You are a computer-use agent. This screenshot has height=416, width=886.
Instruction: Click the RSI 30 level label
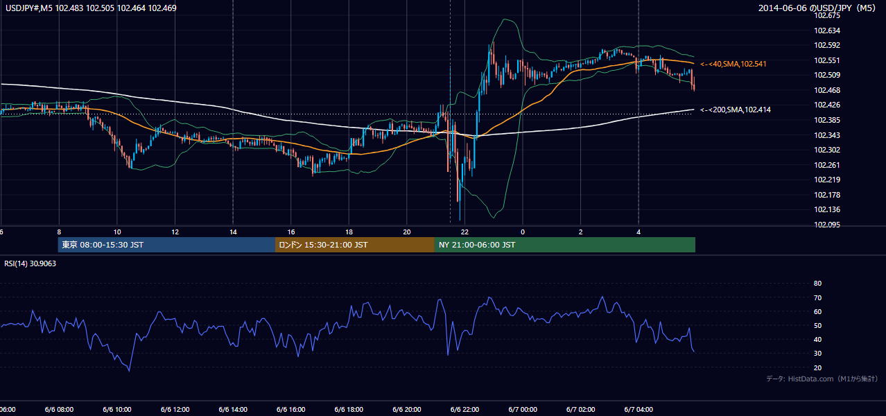coord(817,353)
